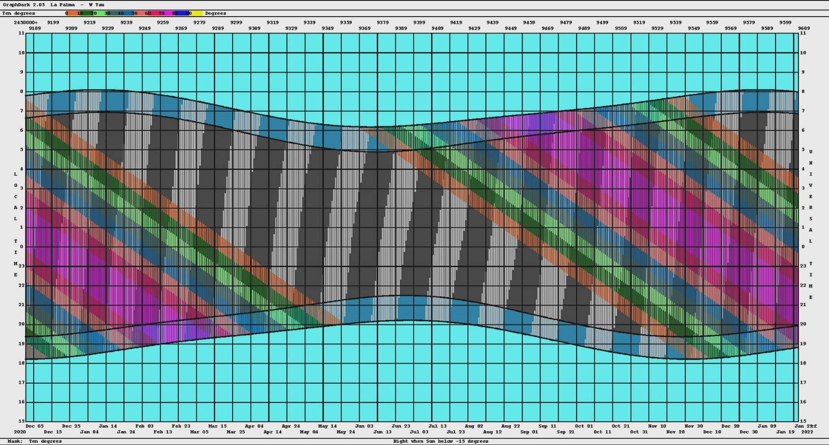Click 'Ten degrees' label beside color legend

[x=18, y=13]
